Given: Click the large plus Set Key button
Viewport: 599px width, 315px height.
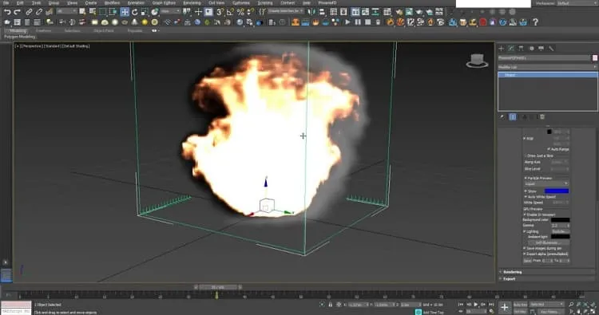Looking at the screenshot, I should point(504,307).
